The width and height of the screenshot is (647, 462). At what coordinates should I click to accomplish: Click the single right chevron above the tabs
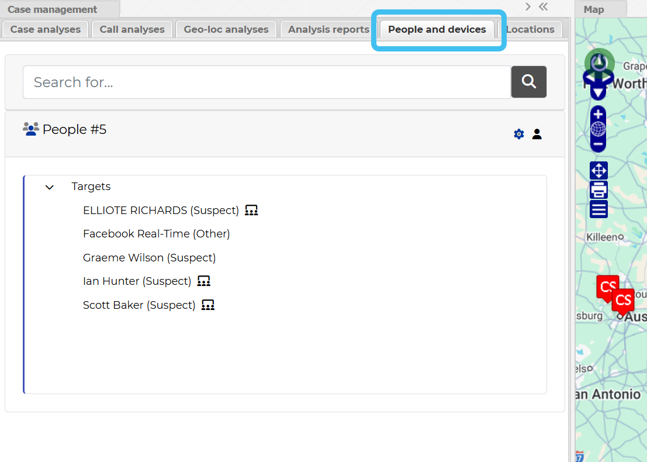pos(528,7)
